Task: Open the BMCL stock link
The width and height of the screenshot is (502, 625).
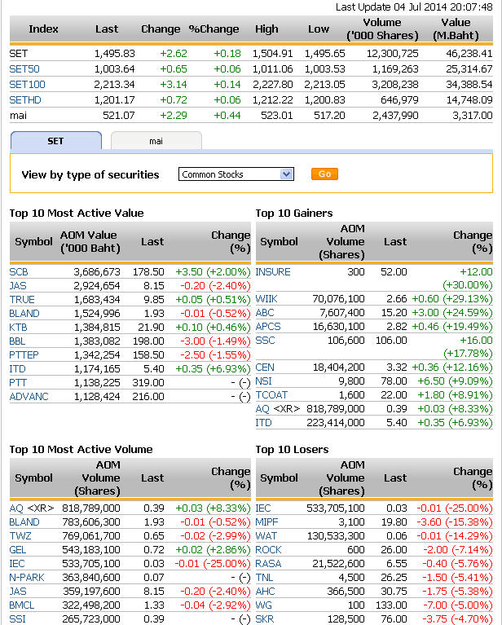Action: coord(22,605)
